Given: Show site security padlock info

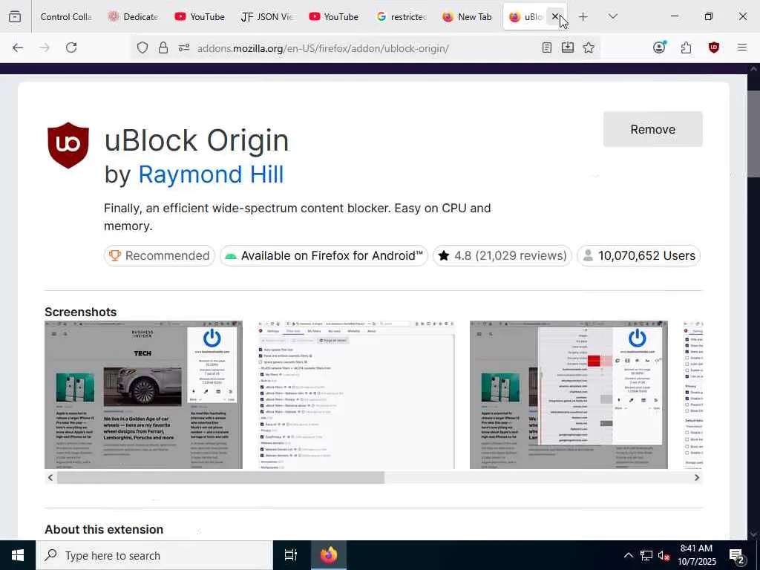Looking at the screenshot, I should 163,47.
